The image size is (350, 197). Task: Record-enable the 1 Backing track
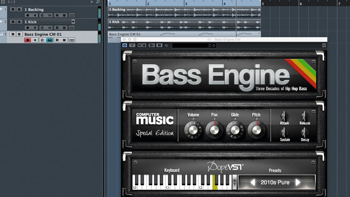coord(28,15)
